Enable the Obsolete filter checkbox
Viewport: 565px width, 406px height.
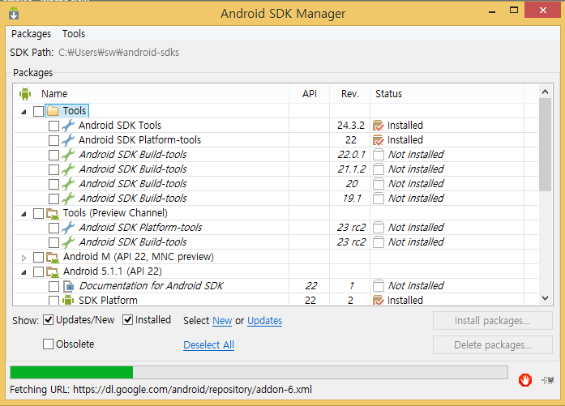[x=49, y=344]
